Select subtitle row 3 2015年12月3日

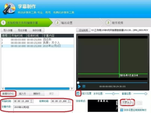tap(37, 46)
